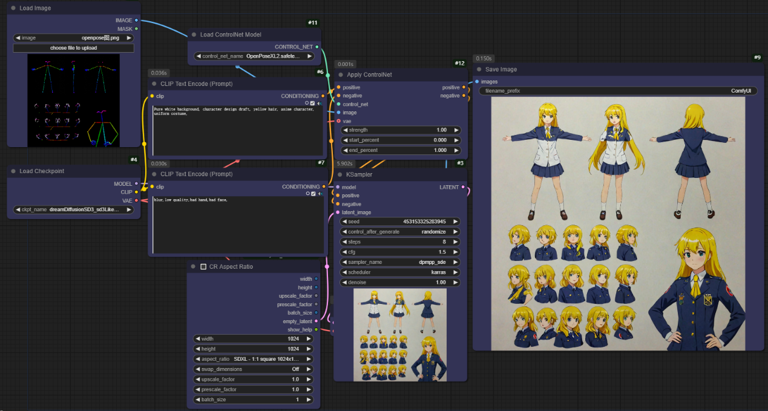Click the square icon in the CR Aspect Ratio title
Screen dimensions: 768x411
[x=203, y=266]
